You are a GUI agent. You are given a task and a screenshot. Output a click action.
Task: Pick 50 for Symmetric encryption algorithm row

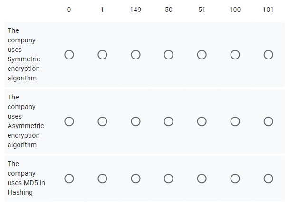pyautogui.click(x=168, y=55)
